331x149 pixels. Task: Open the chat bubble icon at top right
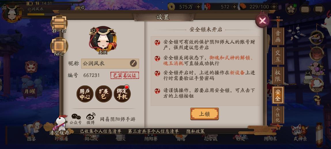319,9
